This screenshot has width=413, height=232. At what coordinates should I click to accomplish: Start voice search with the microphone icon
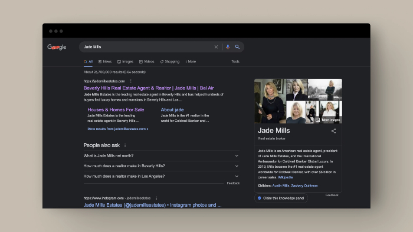228,47
